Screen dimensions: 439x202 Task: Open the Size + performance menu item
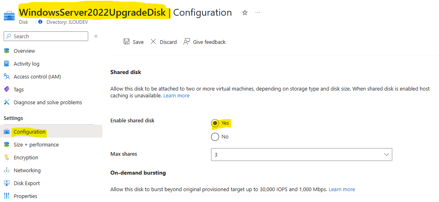coord(36,144)
